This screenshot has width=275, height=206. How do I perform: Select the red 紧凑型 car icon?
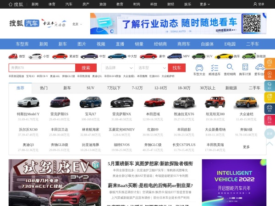pos(59,56)
